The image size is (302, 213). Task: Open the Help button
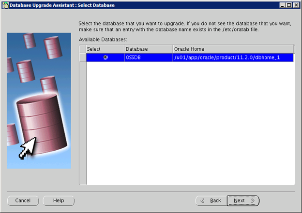click(59, 201)
